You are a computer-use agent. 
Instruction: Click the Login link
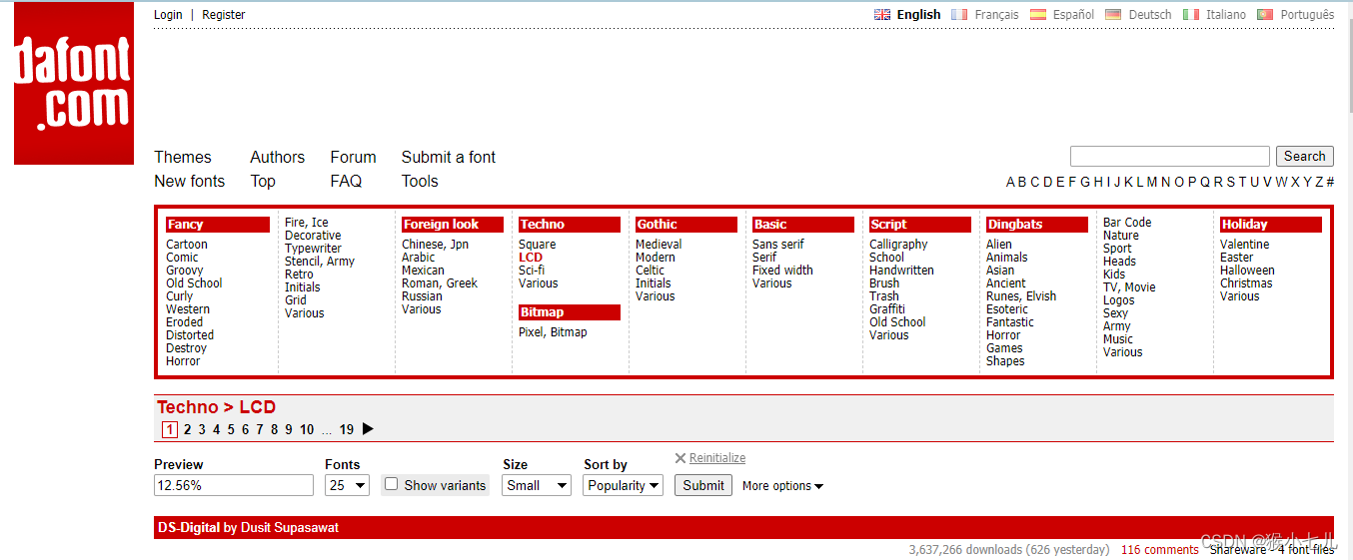click(168, 15)
